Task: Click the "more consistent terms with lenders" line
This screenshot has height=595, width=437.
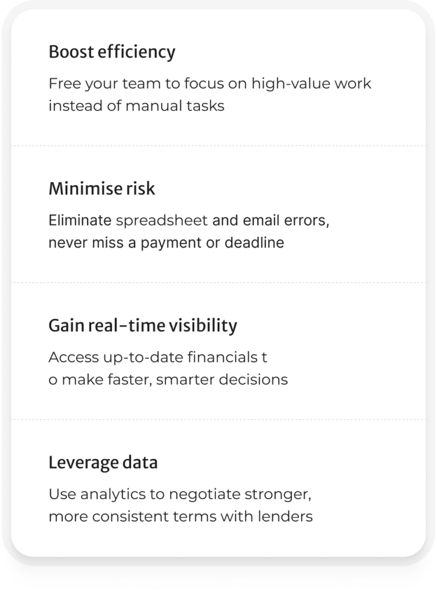Action: pyautogui.click(x=180, y=517)
